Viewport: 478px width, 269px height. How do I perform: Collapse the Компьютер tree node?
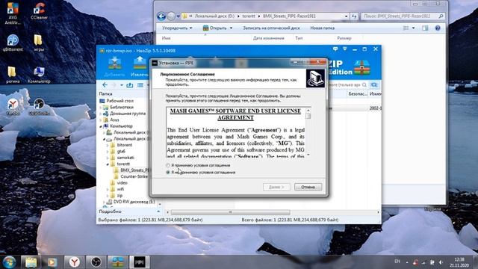pos(101,126)
